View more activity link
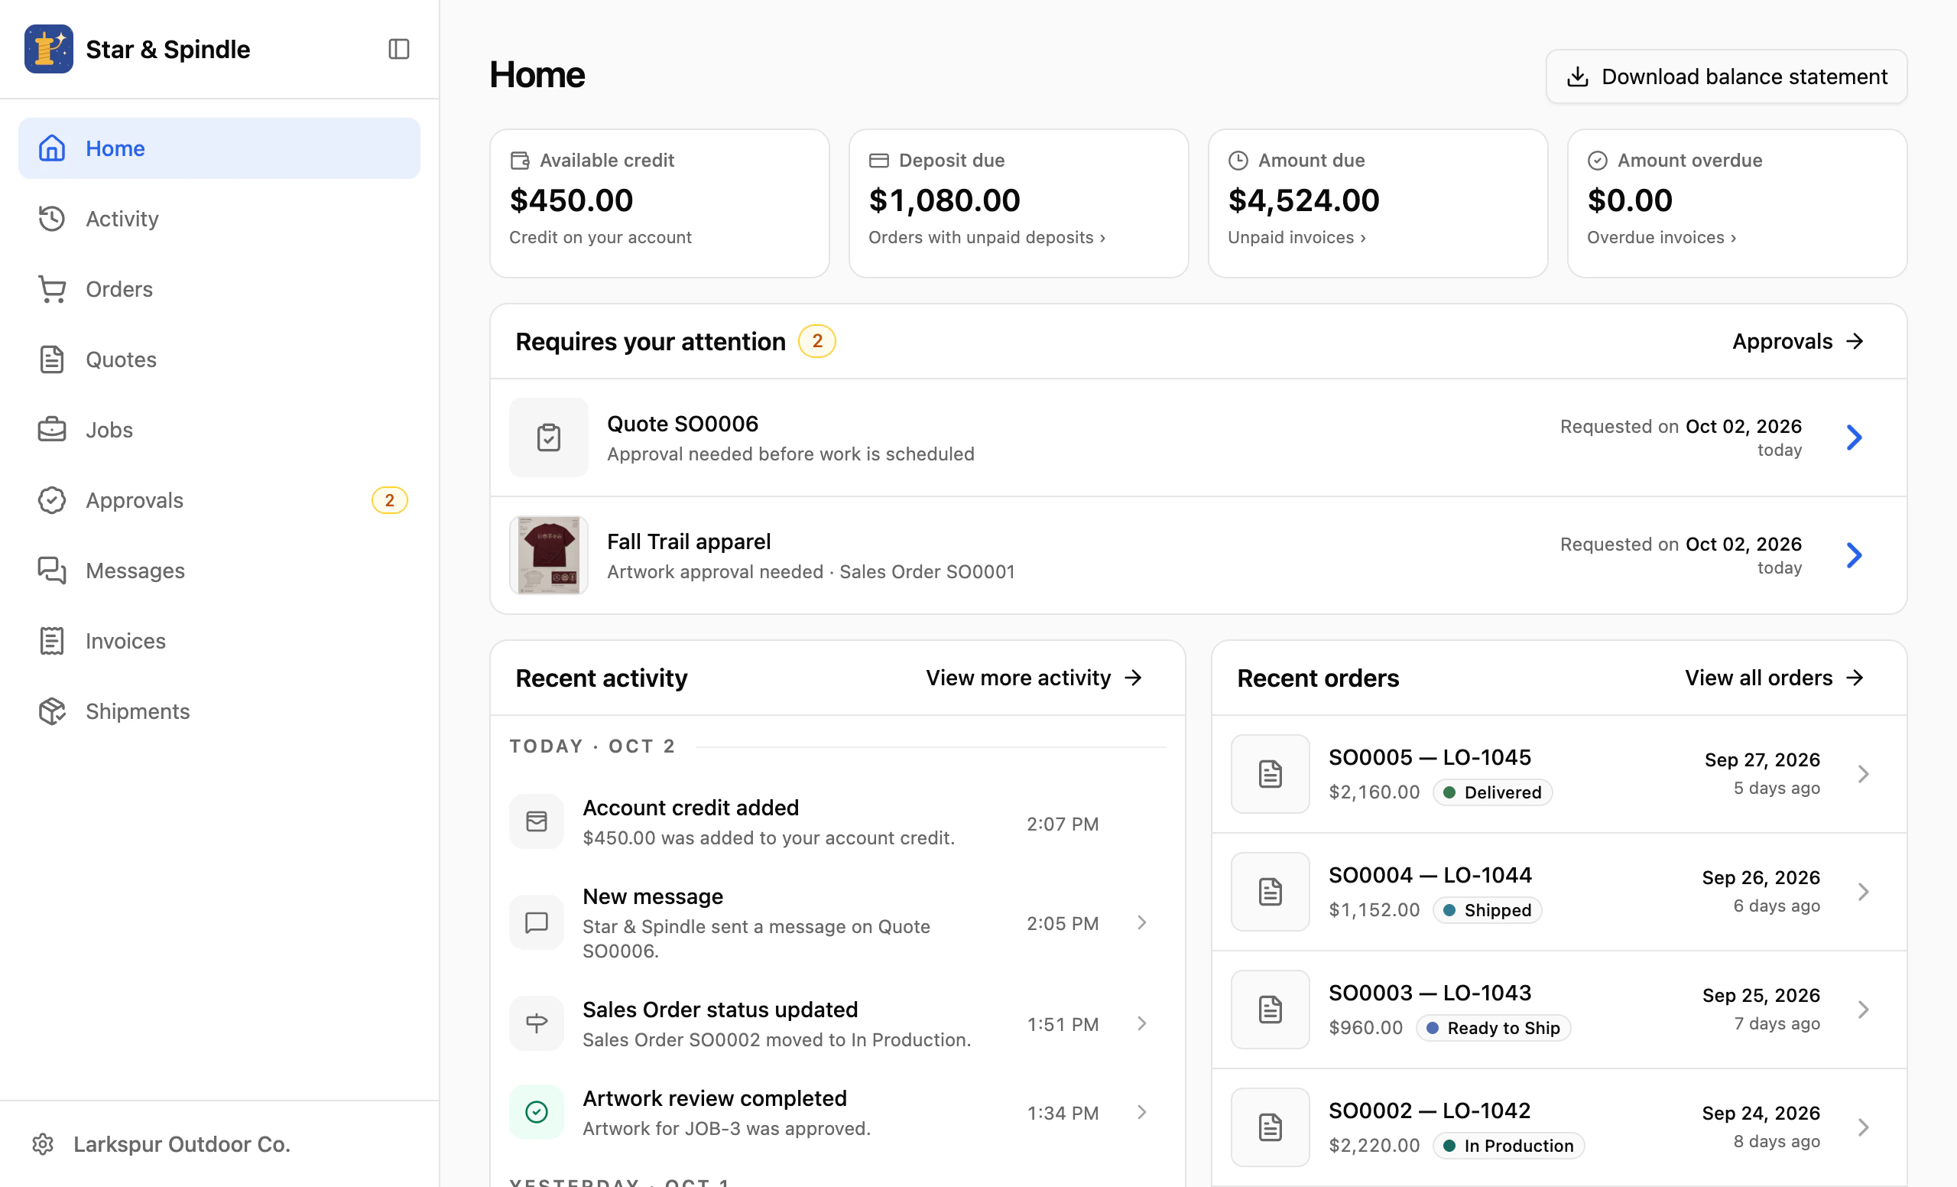This screenshot has height=1187, width=1957. click(x=1034, y=678)
